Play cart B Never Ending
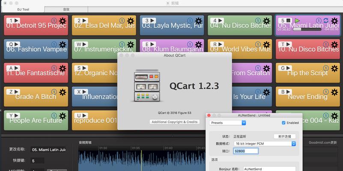This screenshot has width=343, height=171. tap(289, 92)
